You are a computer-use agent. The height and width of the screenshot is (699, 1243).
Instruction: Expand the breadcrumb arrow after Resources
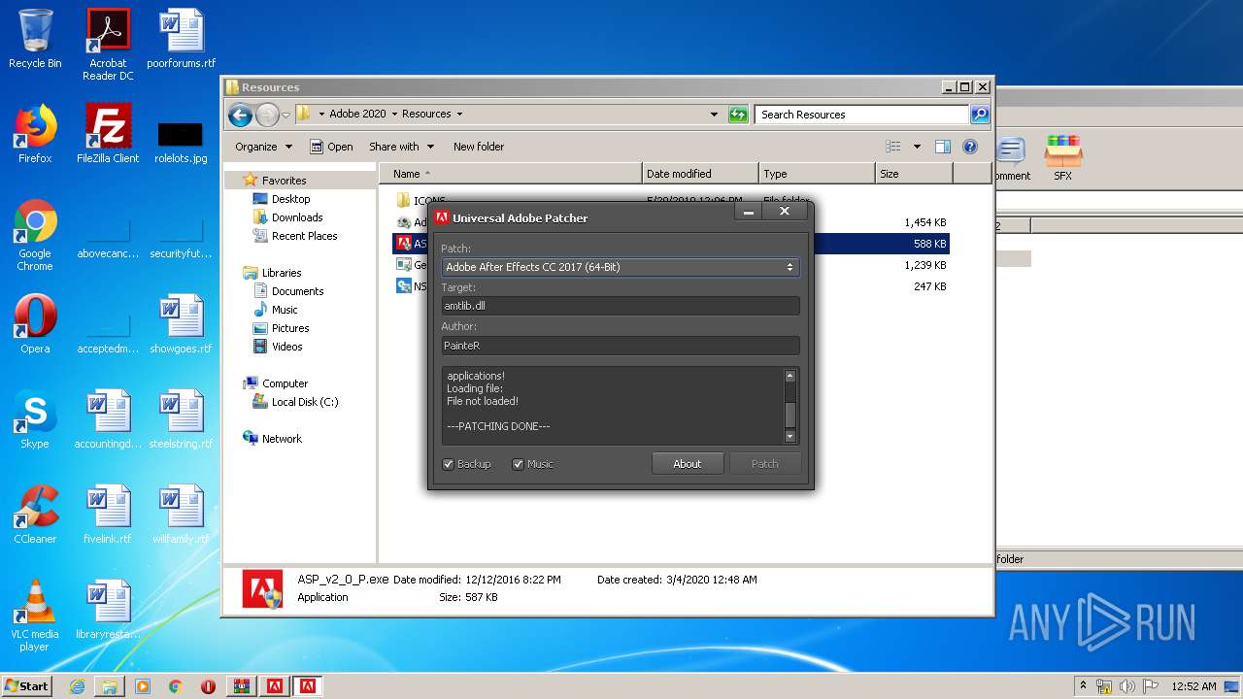(459, 114)
